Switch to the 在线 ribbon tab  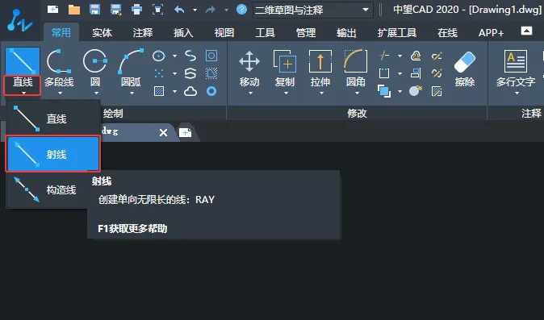coord(448,32)
